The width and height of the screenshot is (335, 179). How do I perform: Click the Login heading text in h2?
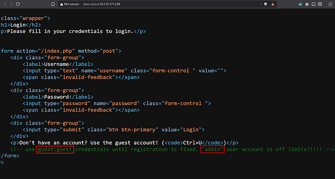(x=18, y=25)
